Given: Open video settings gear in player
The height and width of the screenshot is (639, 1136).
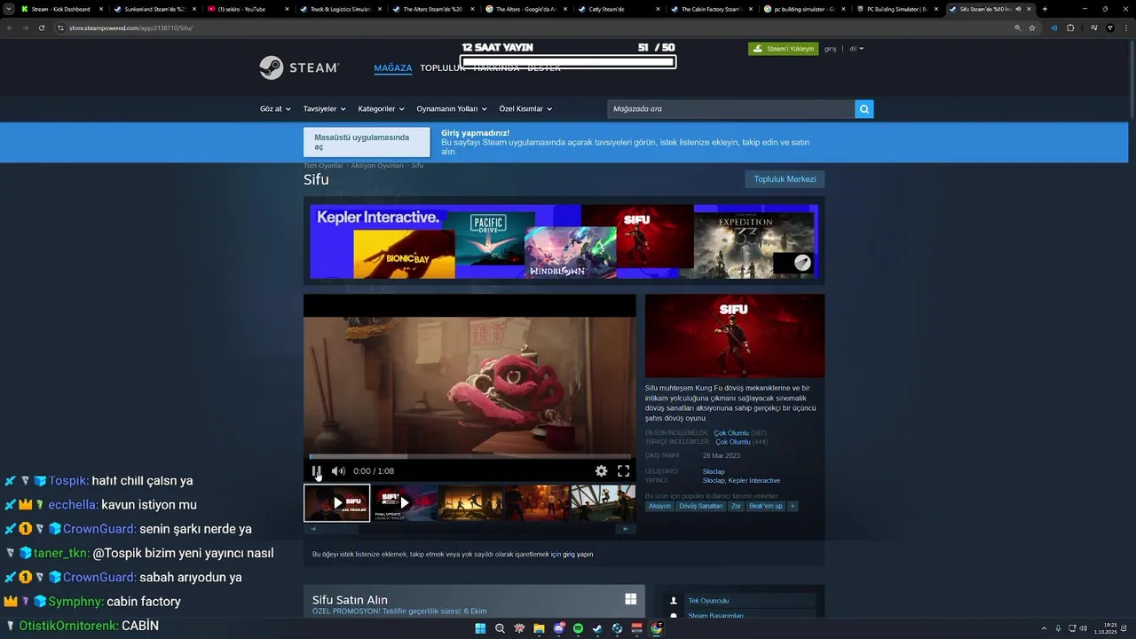Looking at the screenshot, I should pyautogui.click(x=601, y=471).
